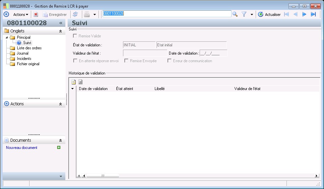
Task: Open the filter dropdown arrow
Action: [252, 15]
